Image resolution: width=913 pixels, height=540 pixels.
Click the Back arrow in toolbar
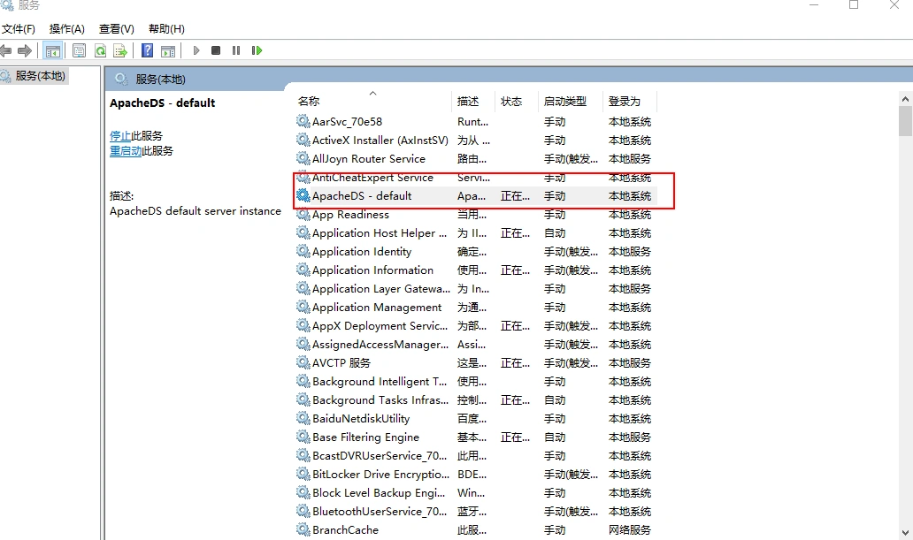click(x=6, y=50)
